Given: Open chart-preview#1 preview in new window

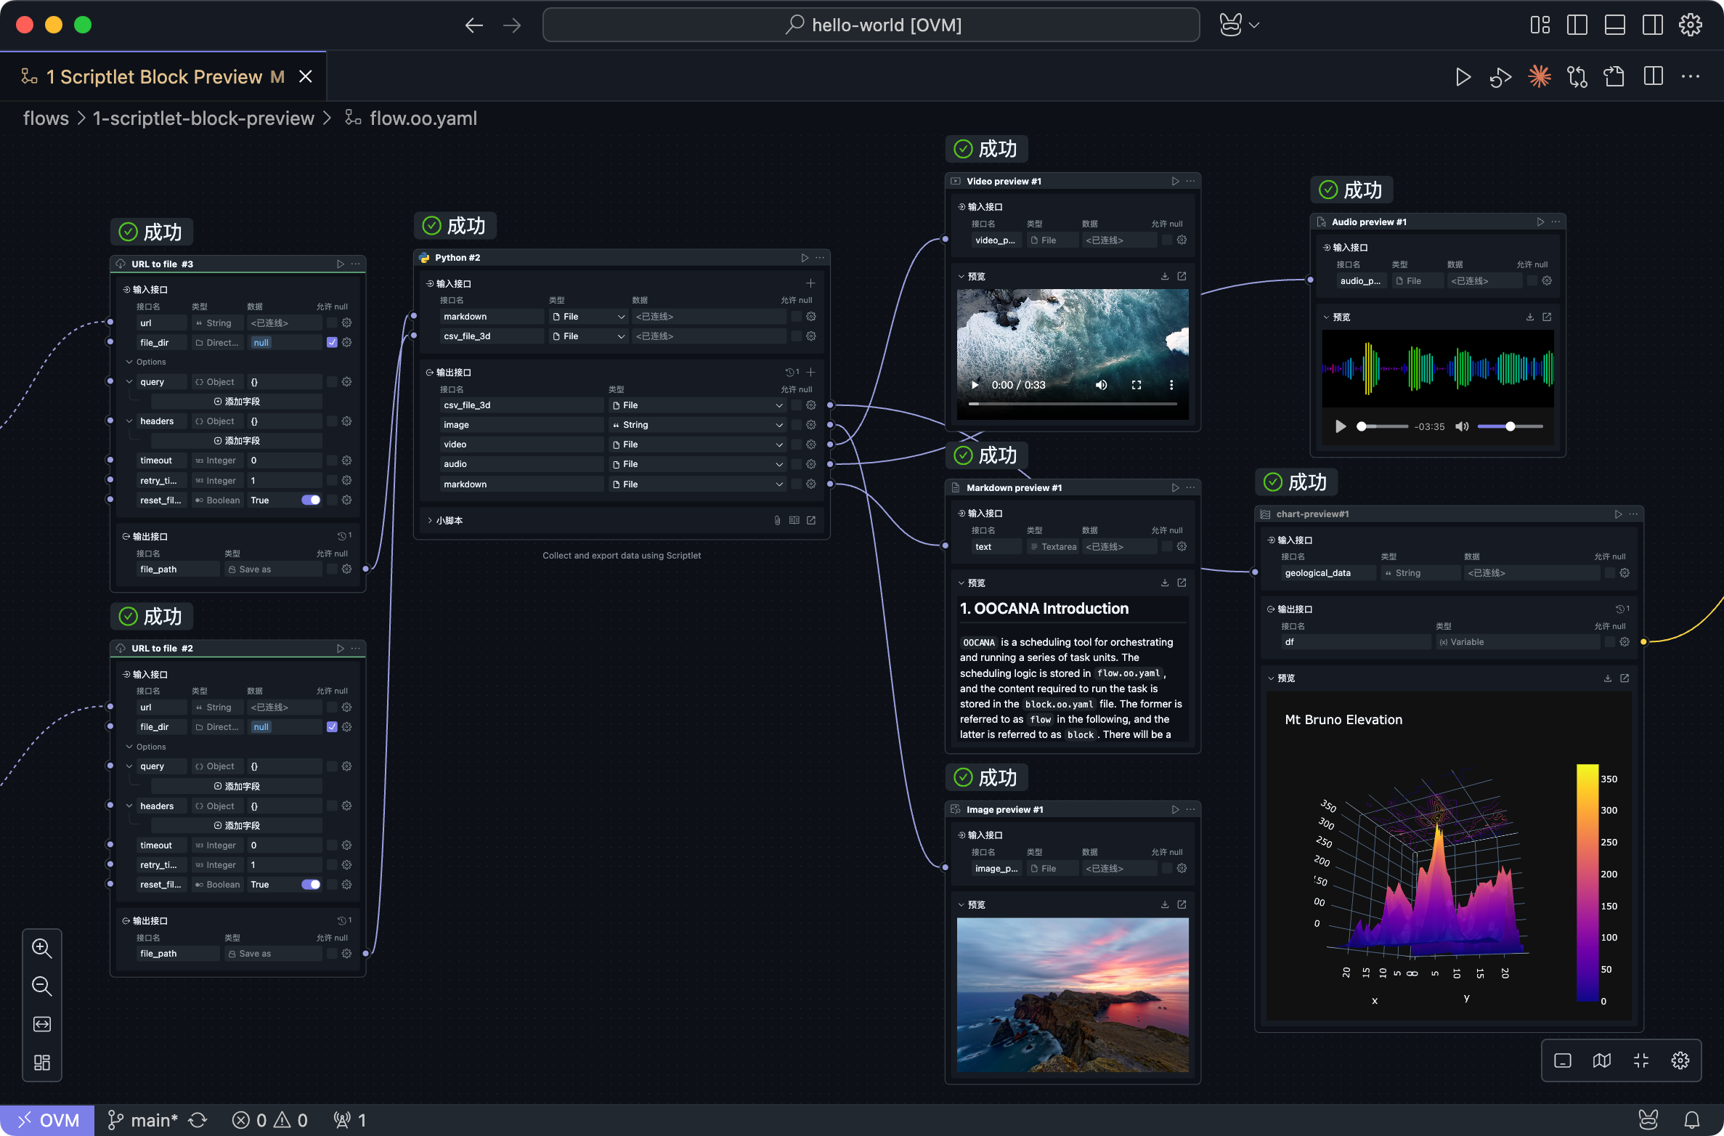Looking at the screenshot, I should tap(1625, 678).
